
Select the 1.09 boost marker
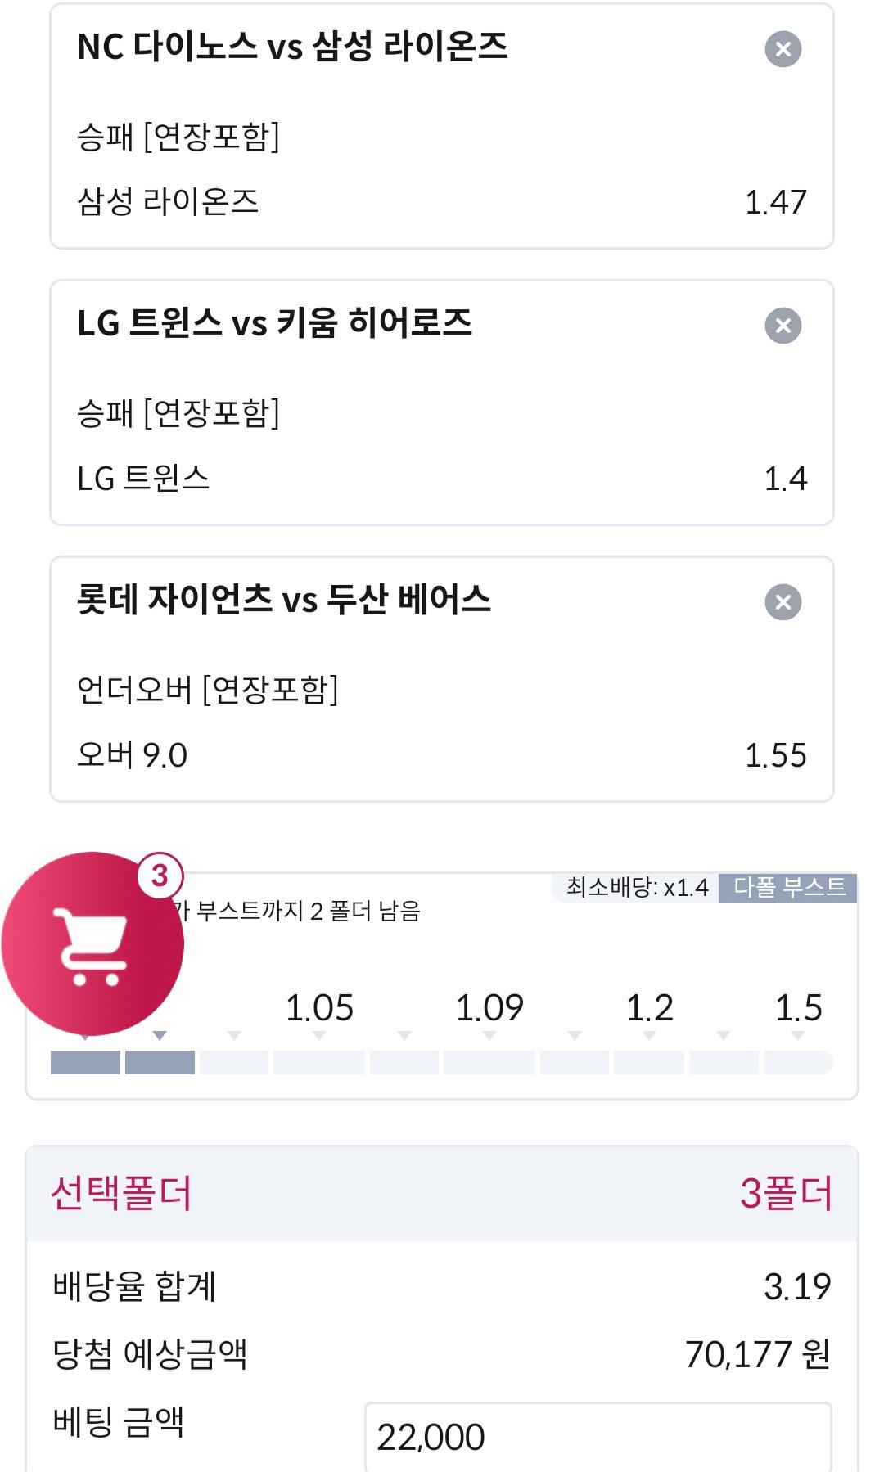(489, 1008)
